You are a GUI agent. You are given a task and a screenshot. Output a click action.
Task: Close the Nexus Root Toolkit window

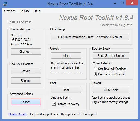[x=132, y=3]
